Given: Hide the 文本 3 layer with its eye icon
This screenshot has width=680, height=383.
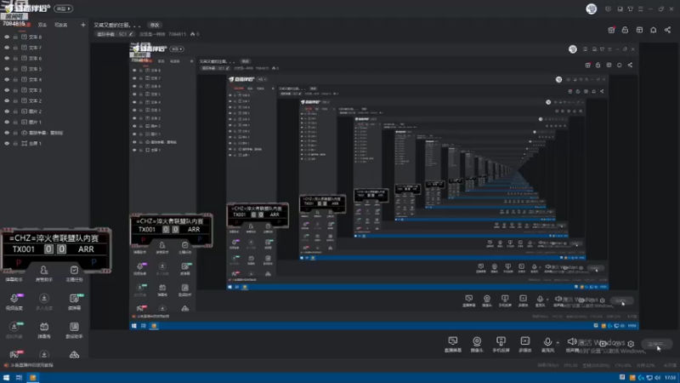Looking at the screenshot, I should click(x=7, y=90).
